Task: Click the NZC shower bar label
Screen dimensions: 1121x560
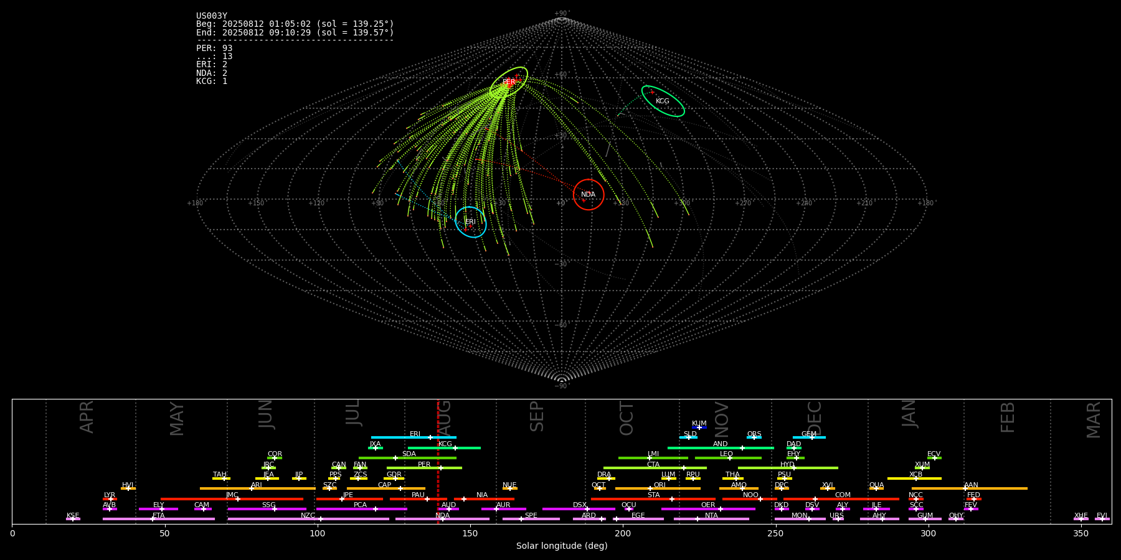Action: pyautogui.click(x=308, y=516)
